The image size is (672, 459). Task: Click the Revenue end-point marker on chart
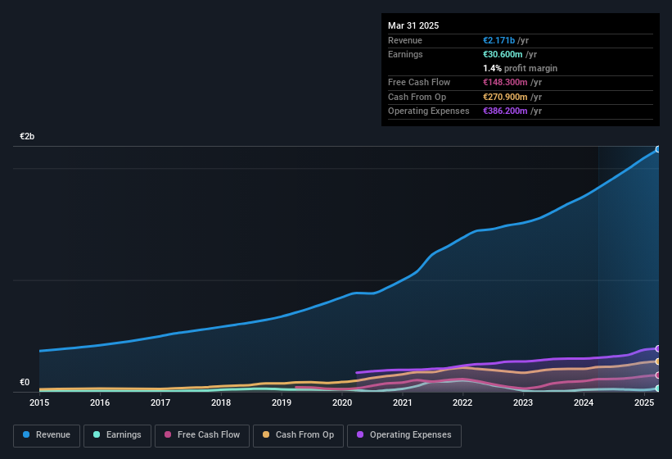click(658, 149)
